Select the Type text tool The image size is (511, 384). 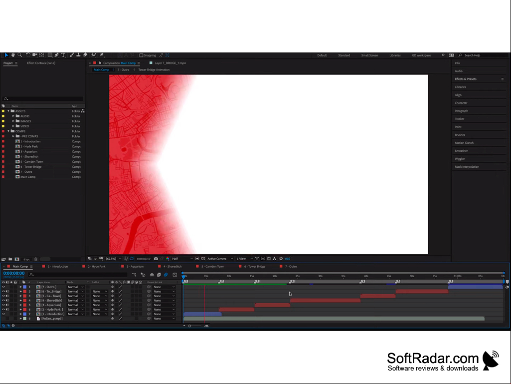click(63, 55)
